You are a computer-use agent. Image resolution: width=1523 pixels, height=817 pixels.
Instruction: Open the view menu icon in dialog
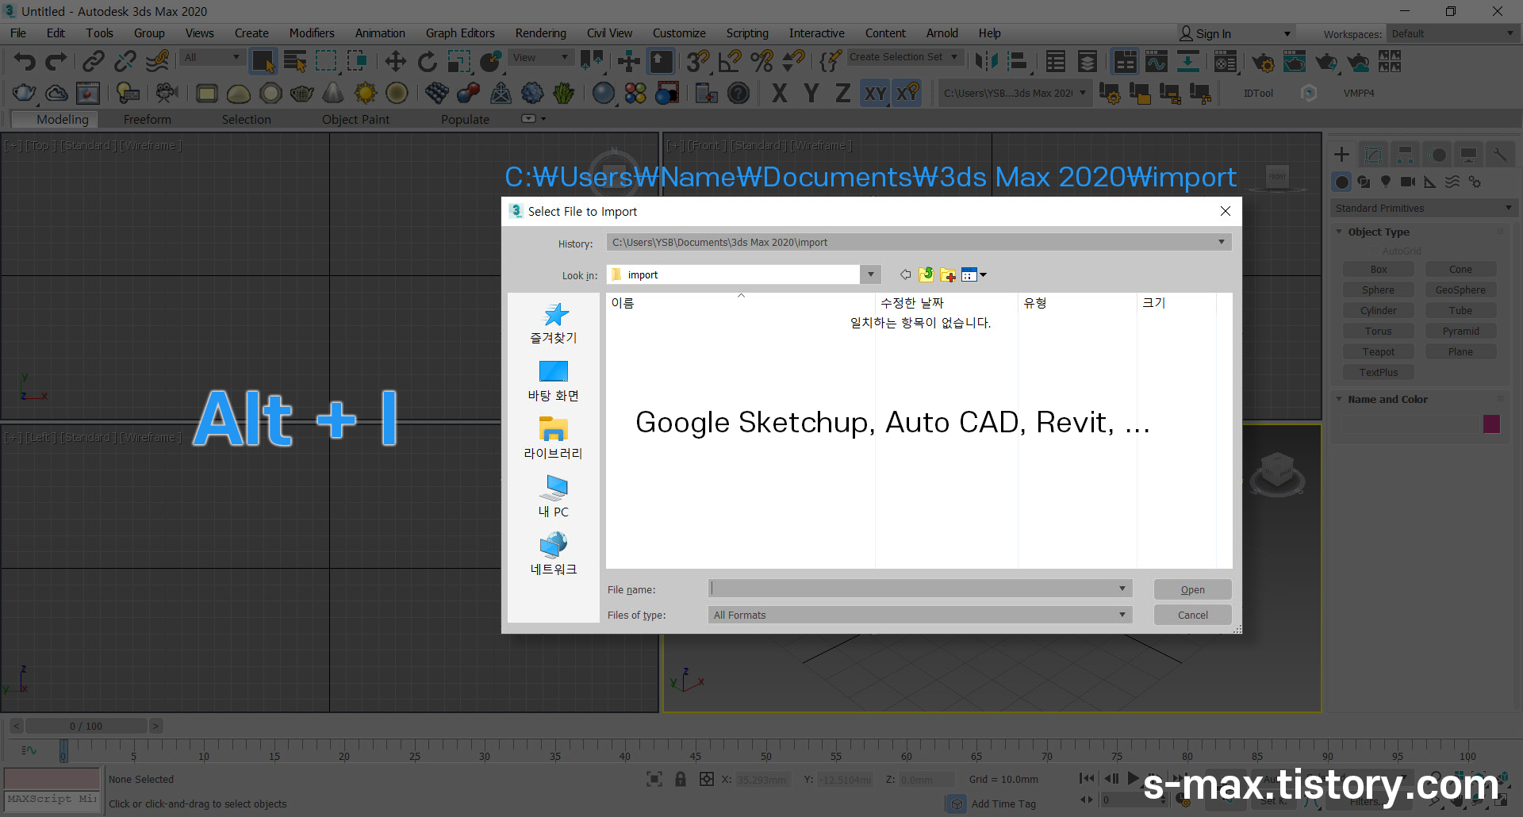(x=973, y=274)
